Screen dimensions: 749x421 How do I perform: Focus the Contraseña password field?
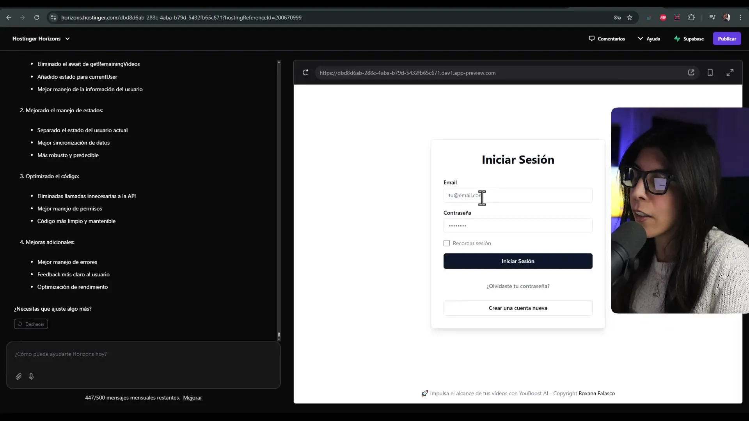(518, 226)
